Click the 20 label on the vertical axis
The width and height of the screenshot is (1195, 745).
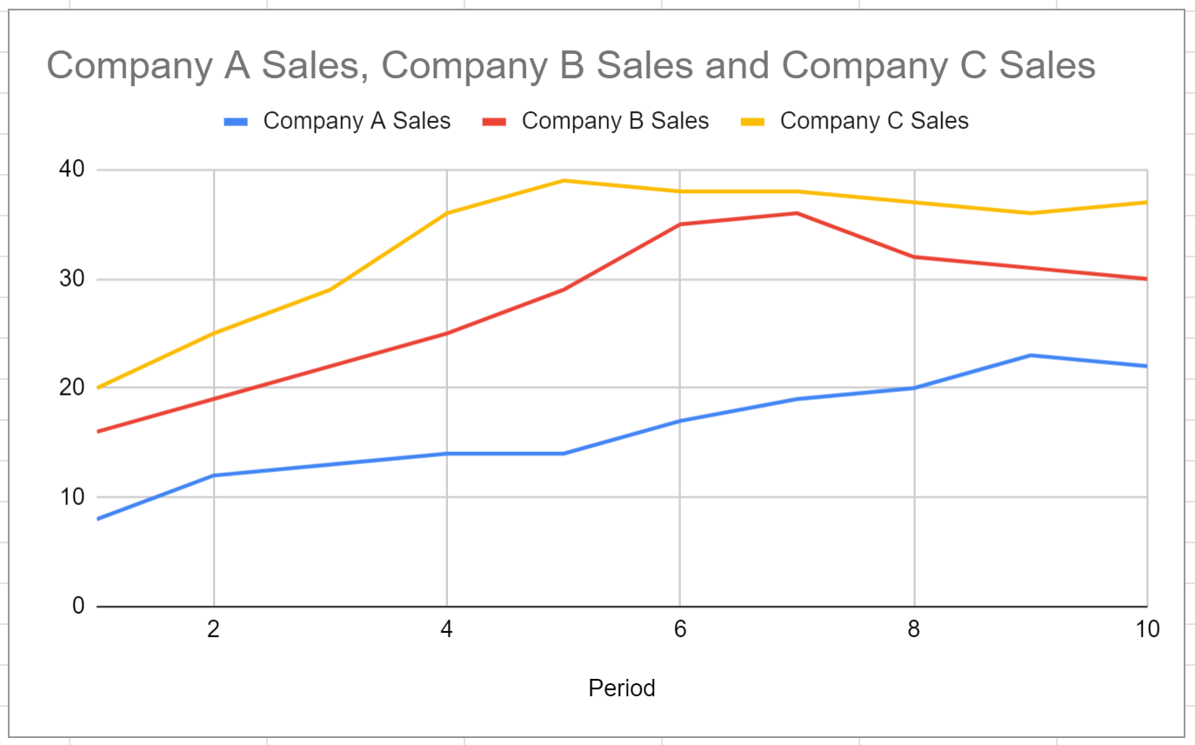tap(71, 389)
